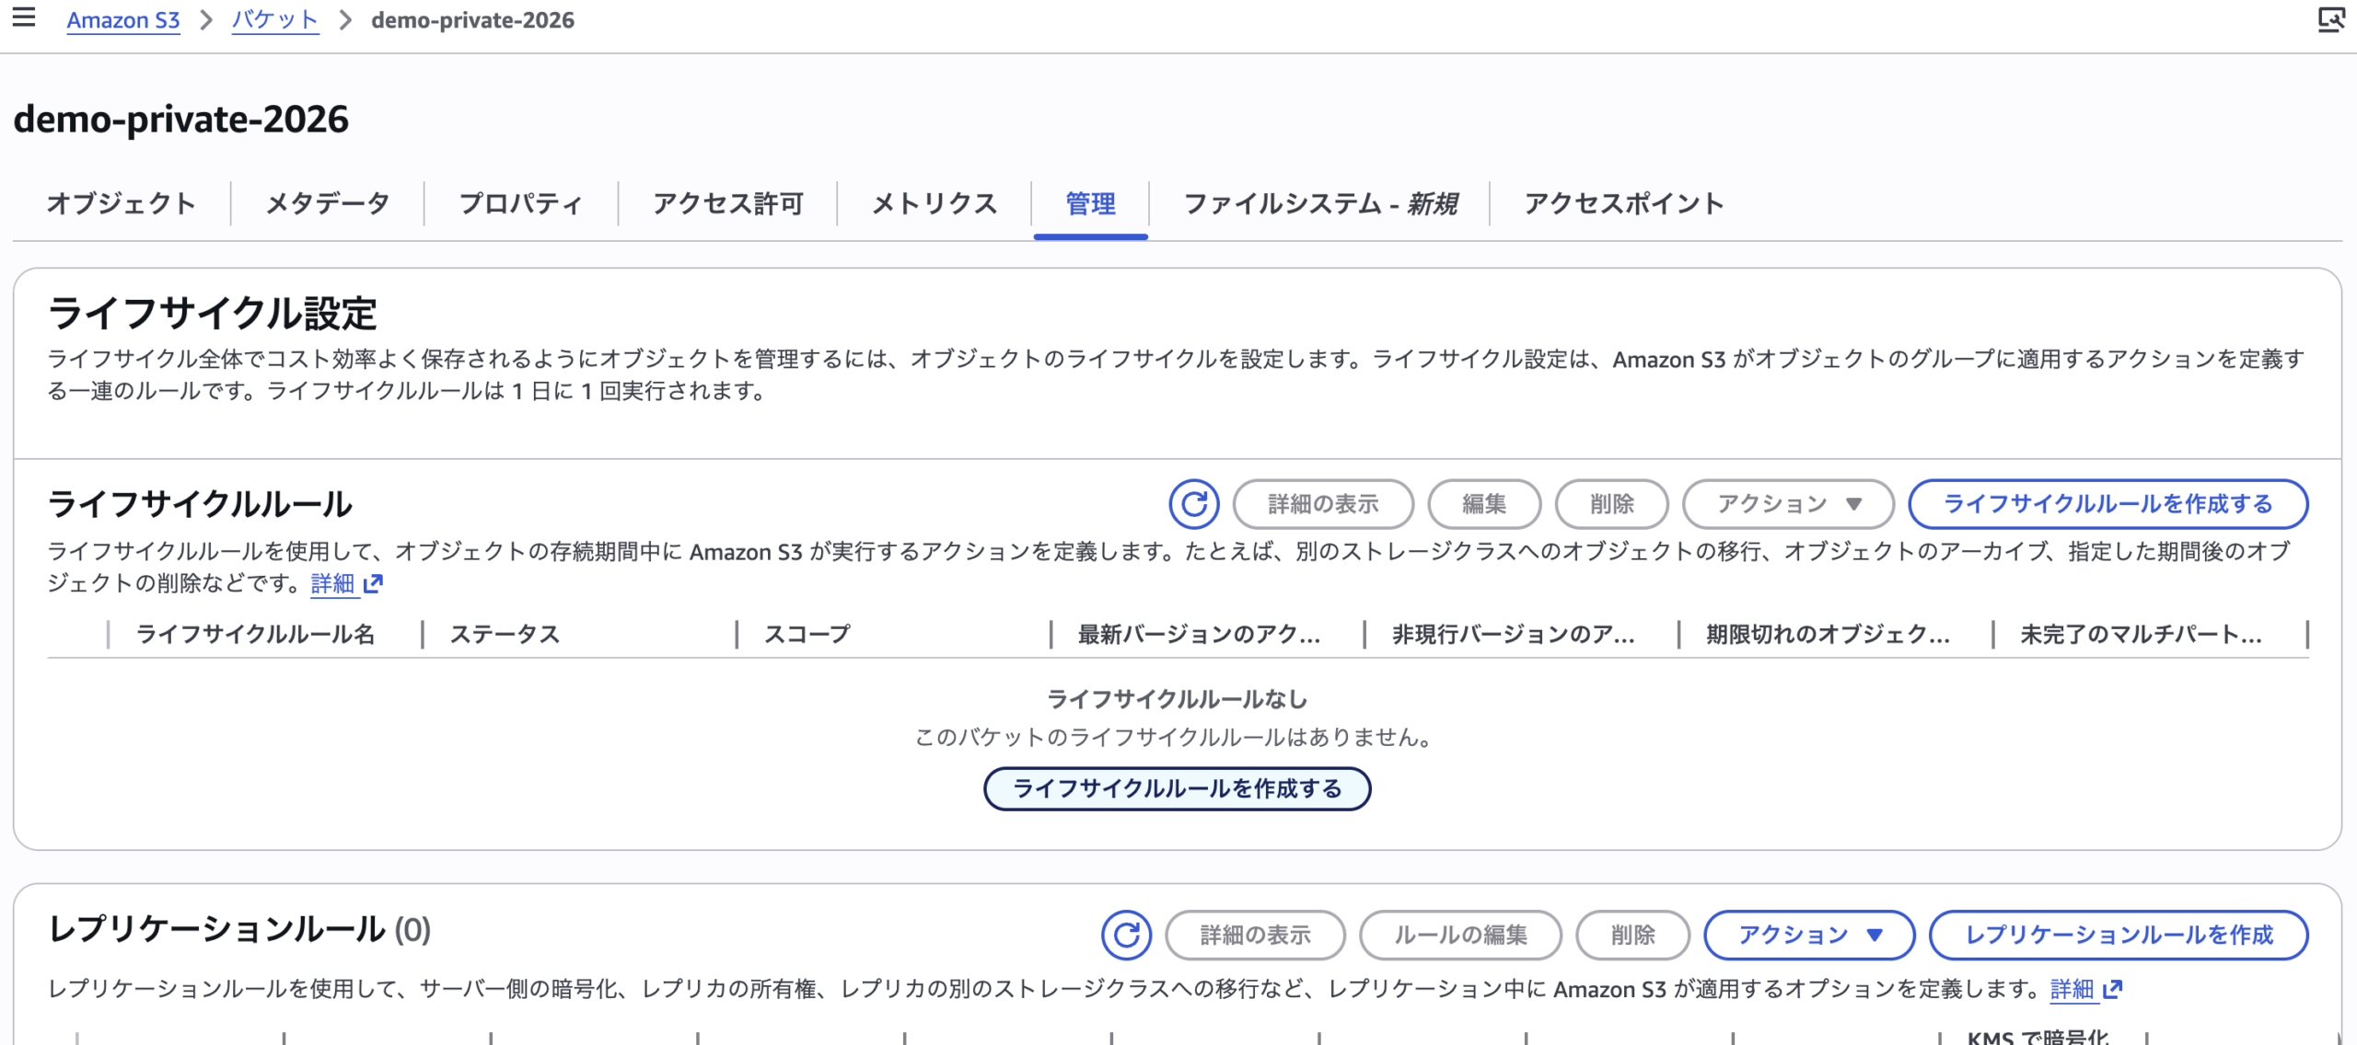Click external link icon beside lifecycle 詳細
Image resolution: width=2357 pixels, height=1045 pixels.
point(373,584)
